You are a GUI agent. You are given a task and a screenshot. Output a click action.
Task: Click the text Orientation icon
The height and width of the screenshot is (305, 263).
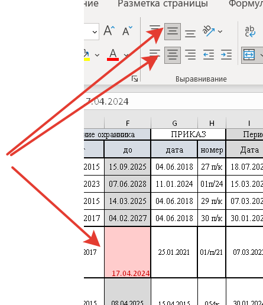coord(209,31)
